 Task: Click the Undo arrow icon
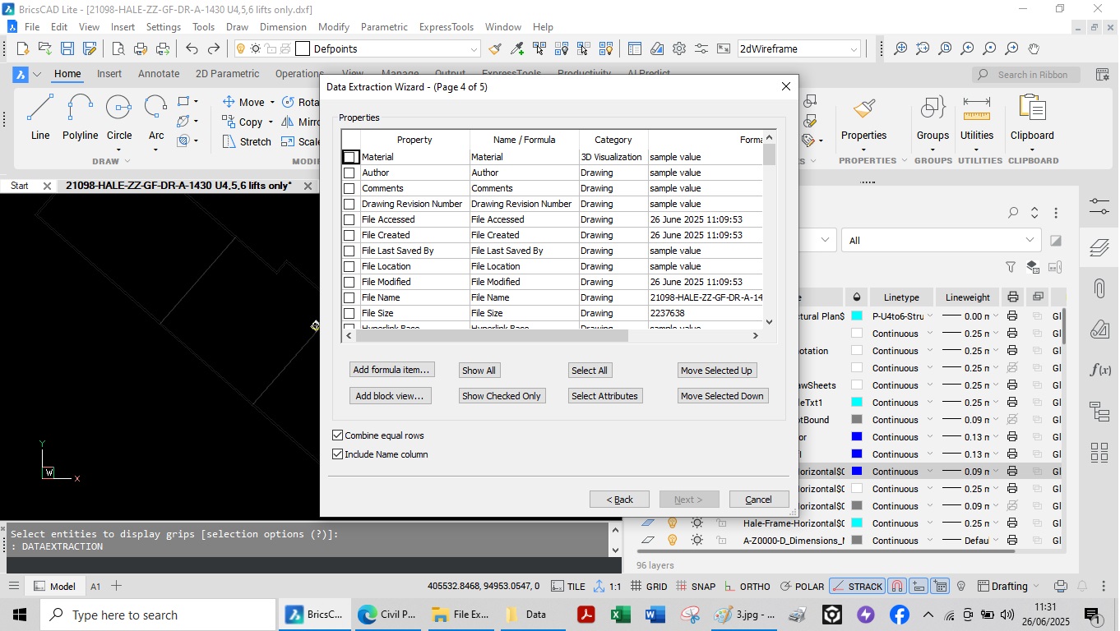pos(192,48)
